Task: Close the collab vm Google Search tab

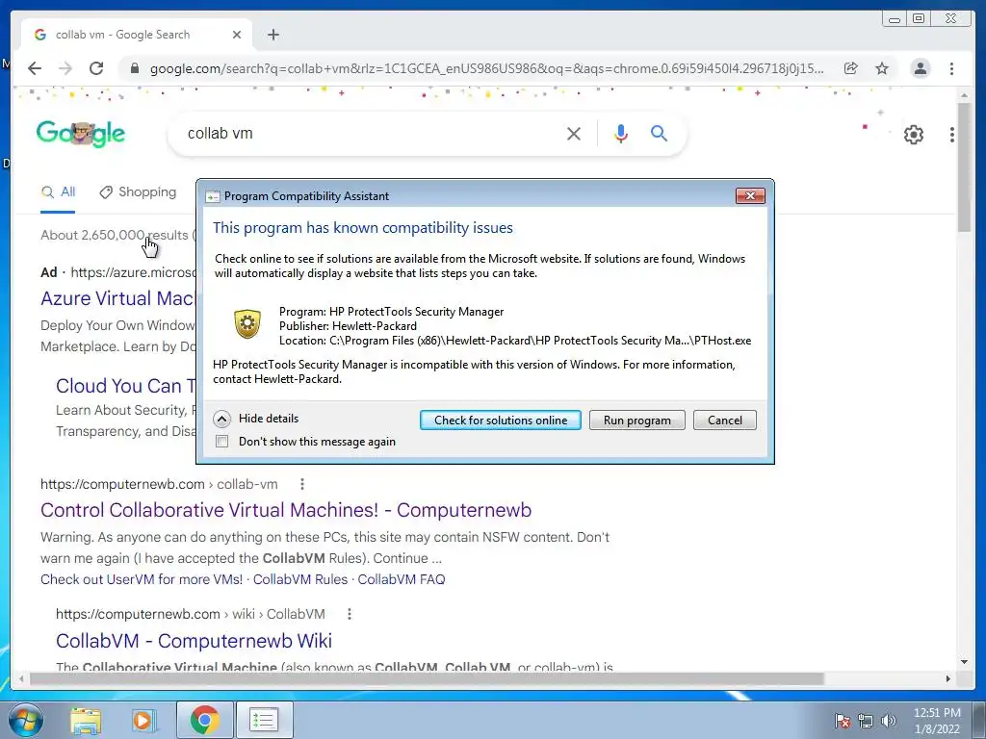Action: click(x=237, y=35)
